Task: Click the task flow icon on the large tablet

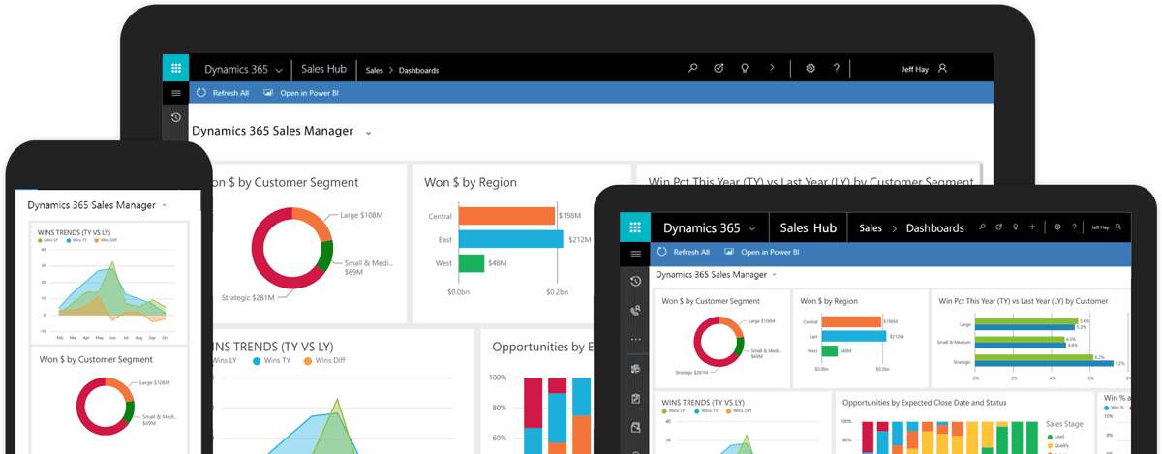Action: coord(719,69)
